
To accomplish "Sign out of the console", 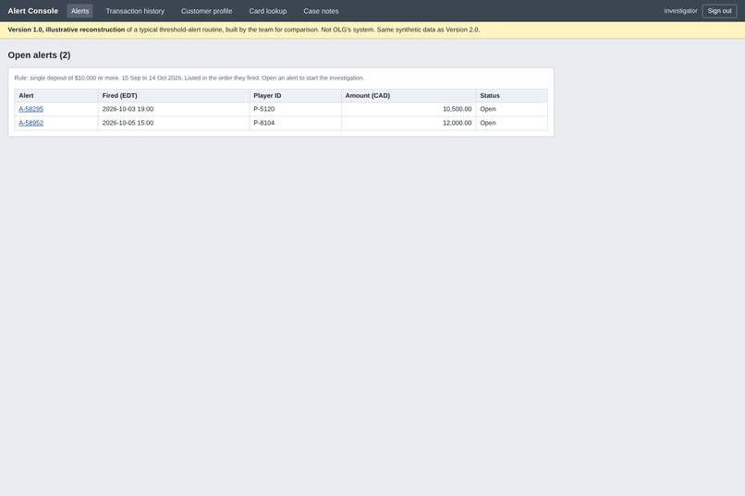I will pyautogui.click(x=719, y=11).
